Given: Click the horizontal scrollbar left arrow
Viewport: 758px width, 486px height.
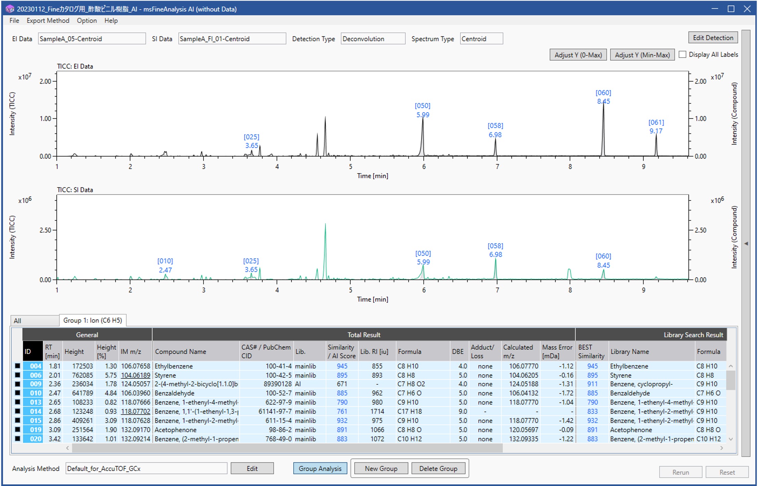Looking at the screenshot, I should (67, 448).
